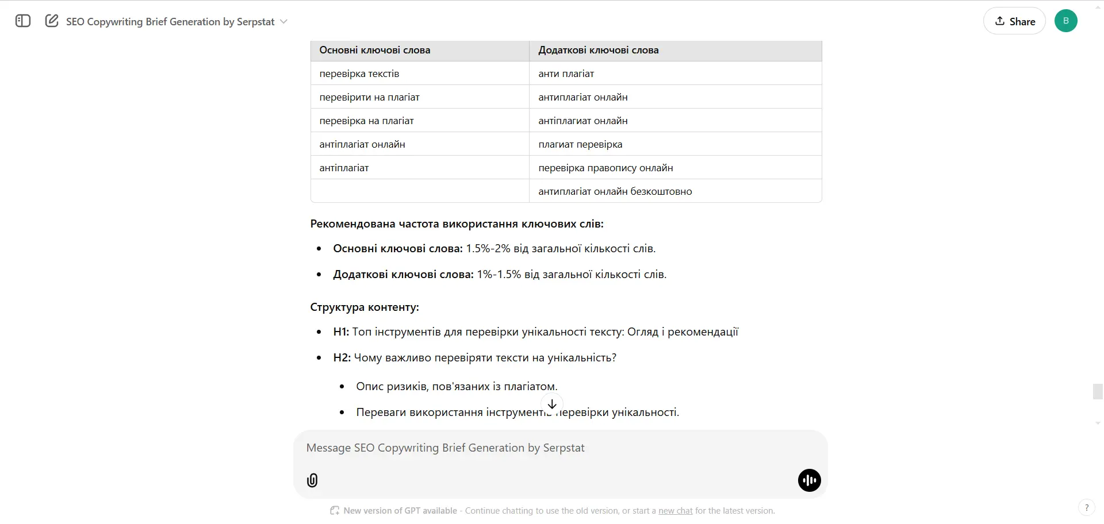Click the Share icon
The height and width of the screenshot is (524, 1104).
[999, 21]
